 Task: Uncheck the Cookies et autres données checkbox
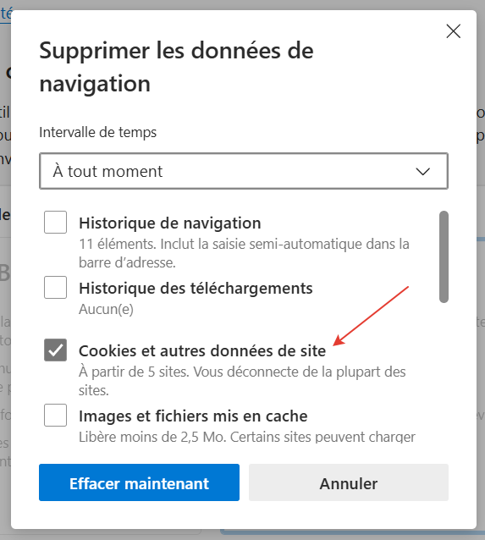click(x=56, y=350)
